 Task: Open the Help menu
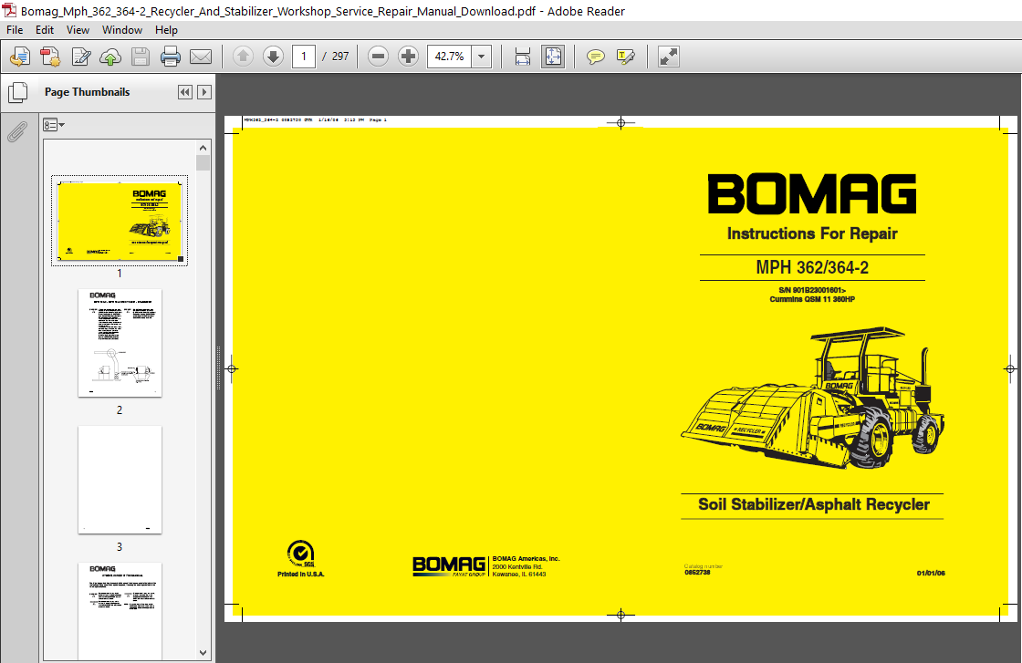[166, 30]
